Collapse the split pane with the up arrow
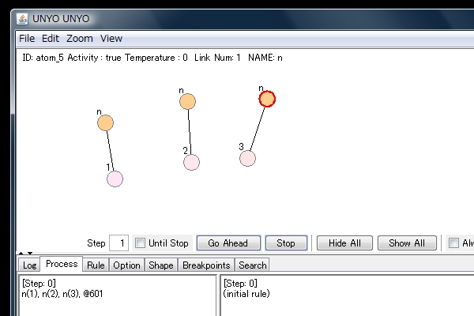Image resolution: width=474 pixels, height=316 pixels. [x=20, y=254]
